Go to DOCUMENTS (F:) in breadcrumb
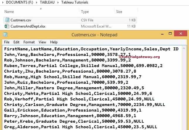This screenshot has width=189, height=130. pyautogui.click(x=20, y=2)
